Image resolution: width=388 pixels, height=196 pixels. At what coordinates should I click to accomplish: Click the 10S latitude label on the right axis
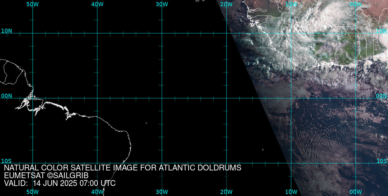tap(381, 161)
